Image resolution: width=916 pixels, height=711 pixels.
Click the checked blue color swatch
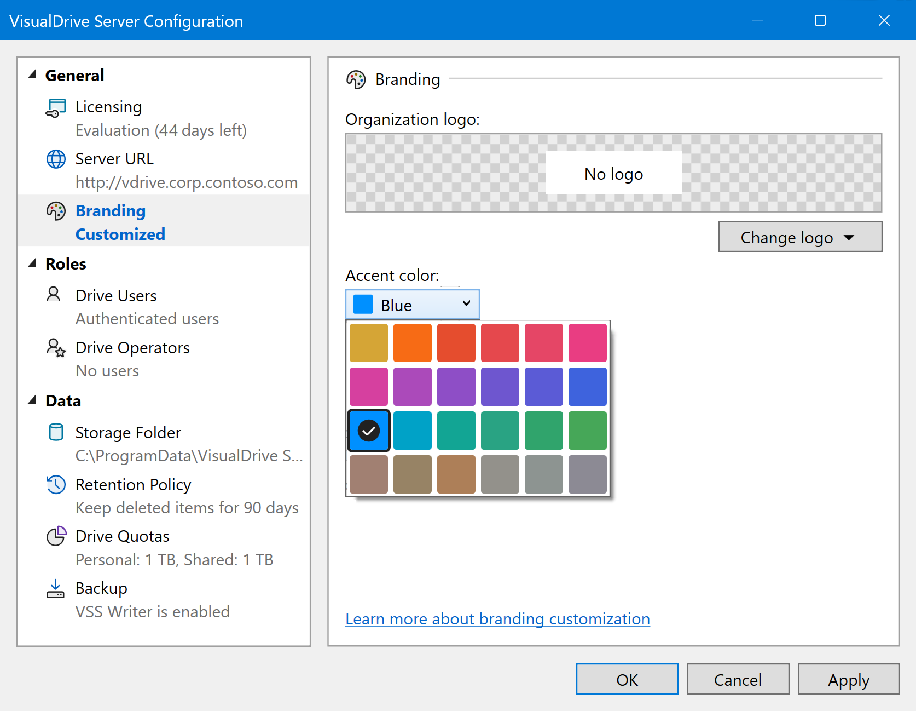tap(369, 431)
